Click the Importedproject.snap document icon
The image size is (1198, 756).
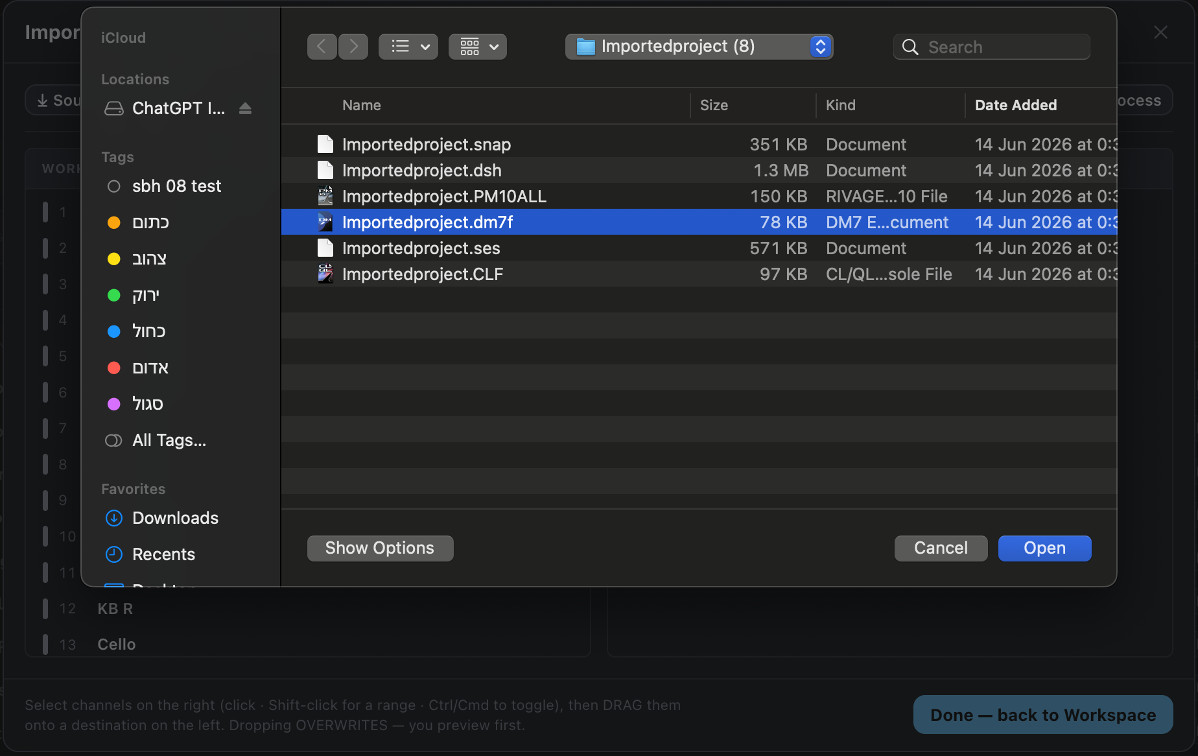click(325, 144)
